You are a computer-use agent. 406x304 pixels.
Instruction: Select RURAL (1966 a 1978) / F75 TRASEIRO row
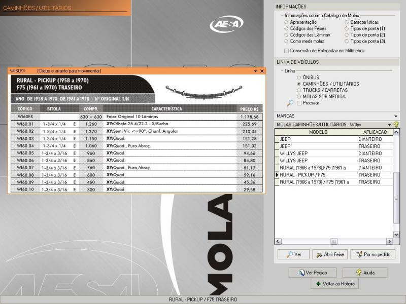[x=334, y=182]
